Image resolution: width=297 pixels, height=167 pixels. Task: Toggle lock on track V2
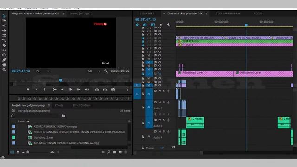(x=143, y=82)
